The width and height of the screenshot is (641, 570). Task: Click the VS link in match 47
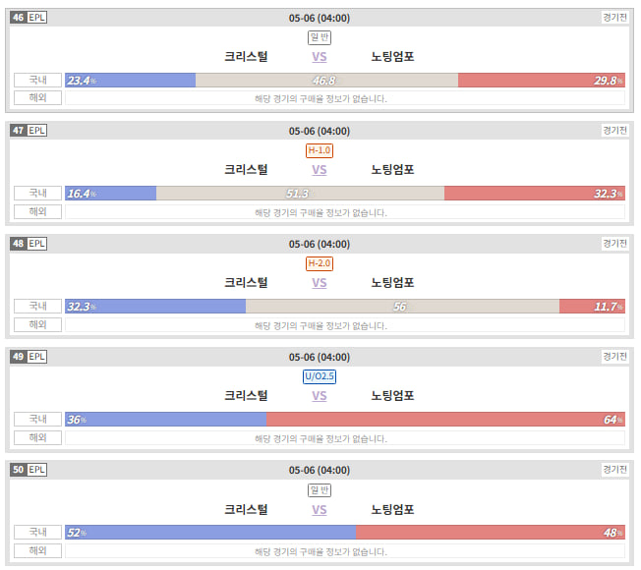pyautogui.click(x=320, y=170)
